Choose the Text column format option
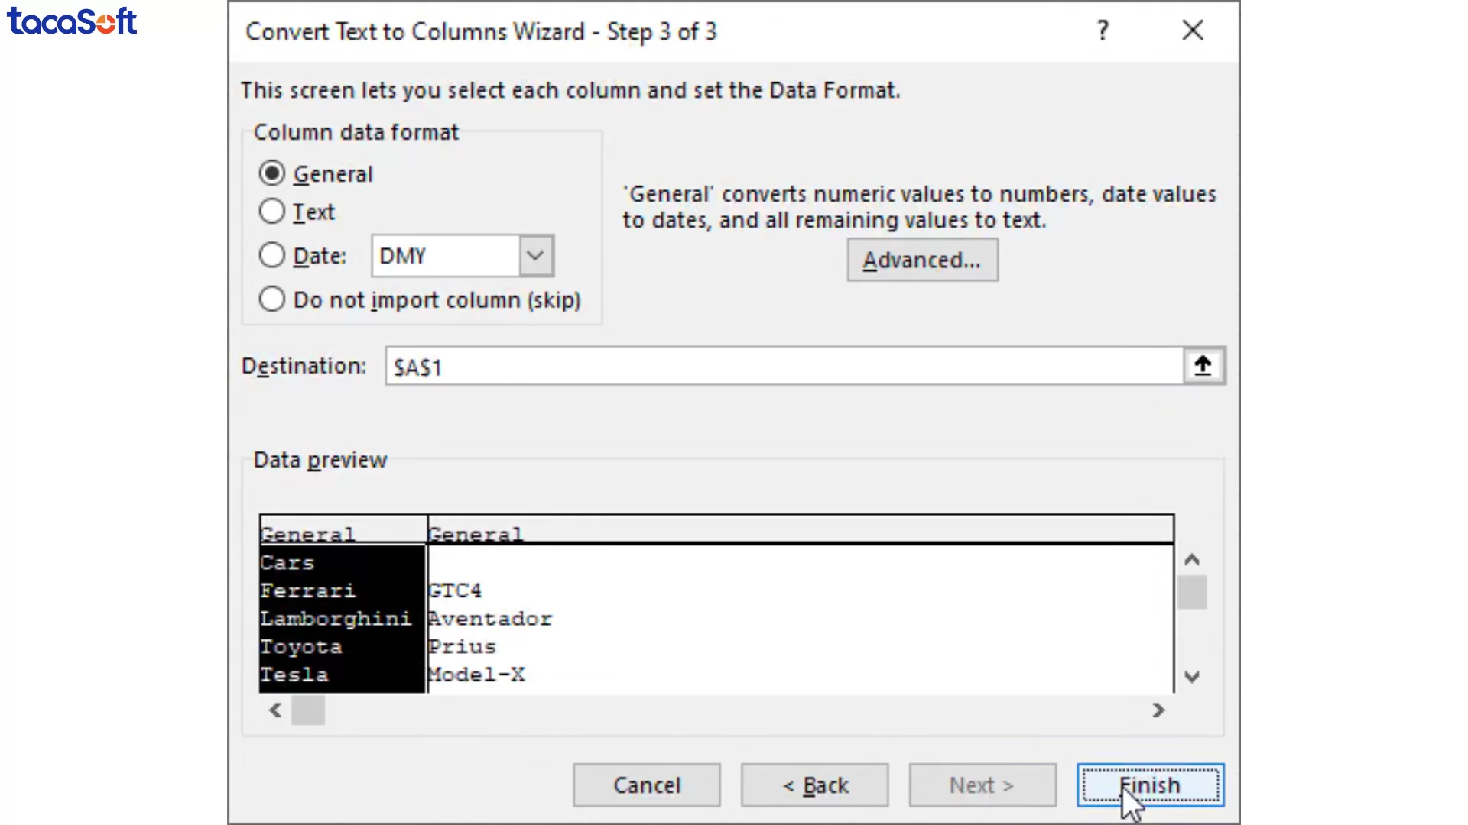The image size is (1468, 825). [x=272, y=212]
